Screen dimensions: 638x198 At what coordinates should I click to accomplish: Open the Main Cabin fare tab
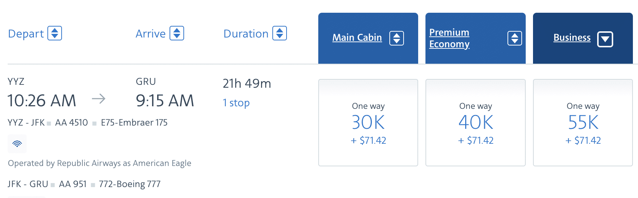pyautogui.click(x=357, y=38)
